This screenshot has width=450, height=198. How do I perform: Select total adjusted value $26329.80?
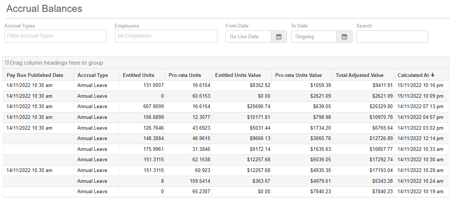click(381, 106)
